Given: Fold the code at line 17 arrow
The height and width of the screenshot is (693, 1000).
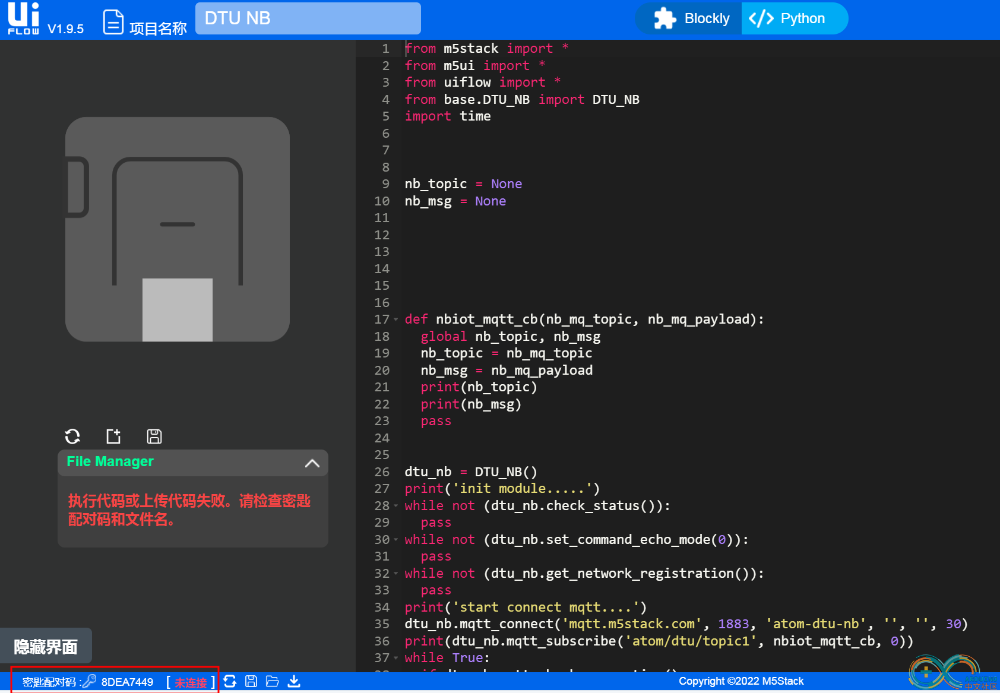Looking at the screenshot, I should (396, 319).
